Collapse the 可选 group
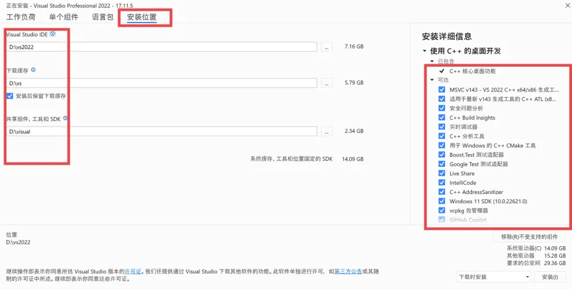Screen dimensions: 572x289 tap(432, 80)
